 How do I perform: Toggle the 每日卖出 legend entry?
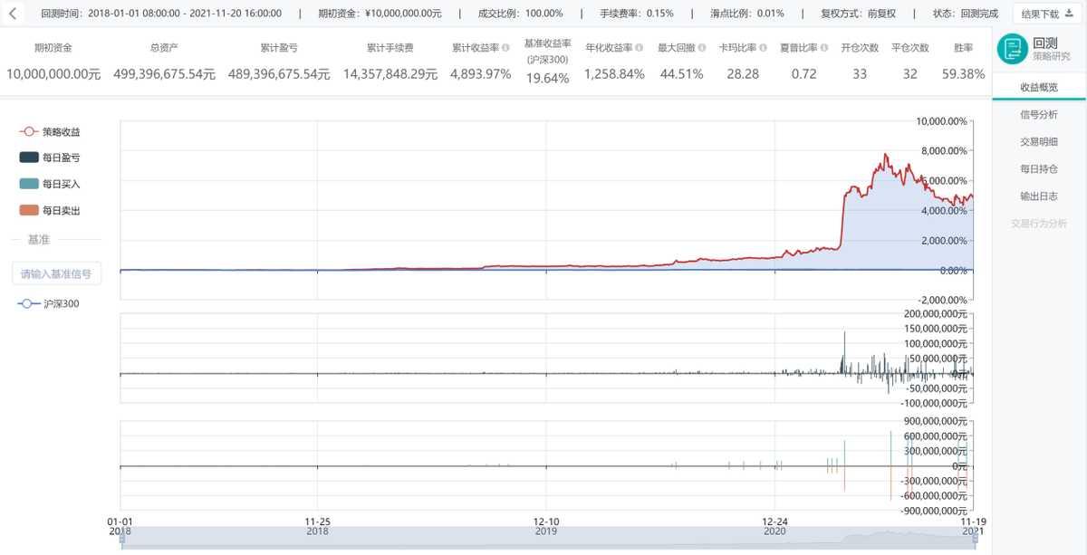(x=55, y=210)
